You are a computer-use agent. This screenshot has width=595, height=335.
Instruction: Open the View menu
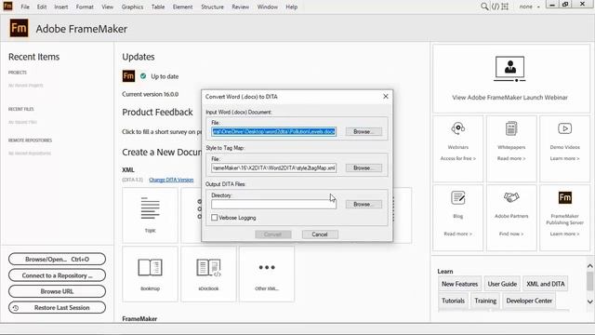[x=108, y=7]
